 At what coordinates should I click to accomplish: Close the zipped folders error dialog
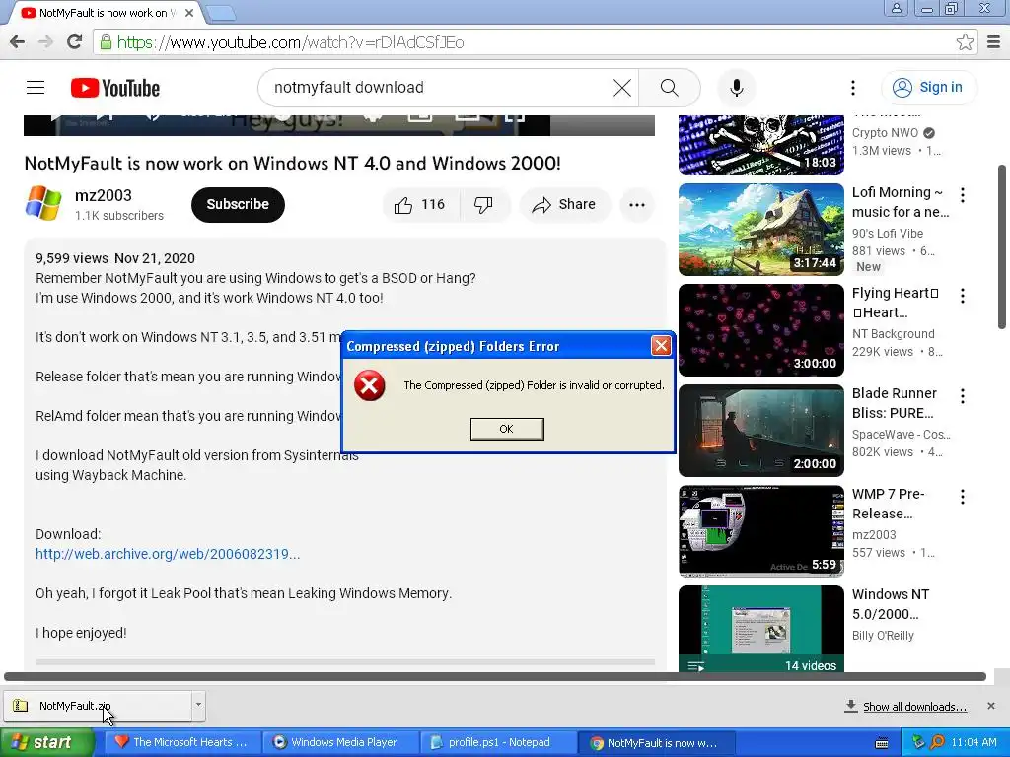click(661, 346)
